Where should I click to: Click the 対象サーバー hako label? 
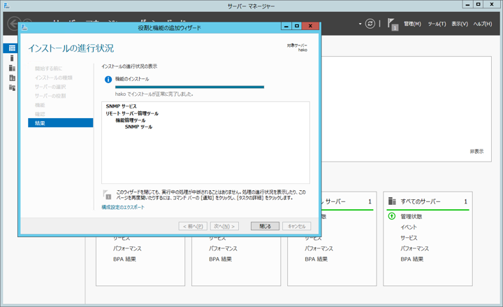coord(297,48)
